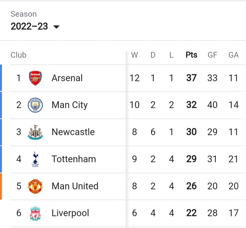This screenshot has width=246, height=228.
Task: Click the GA column header
Action: pyautogui.click(x=234, y=55)
